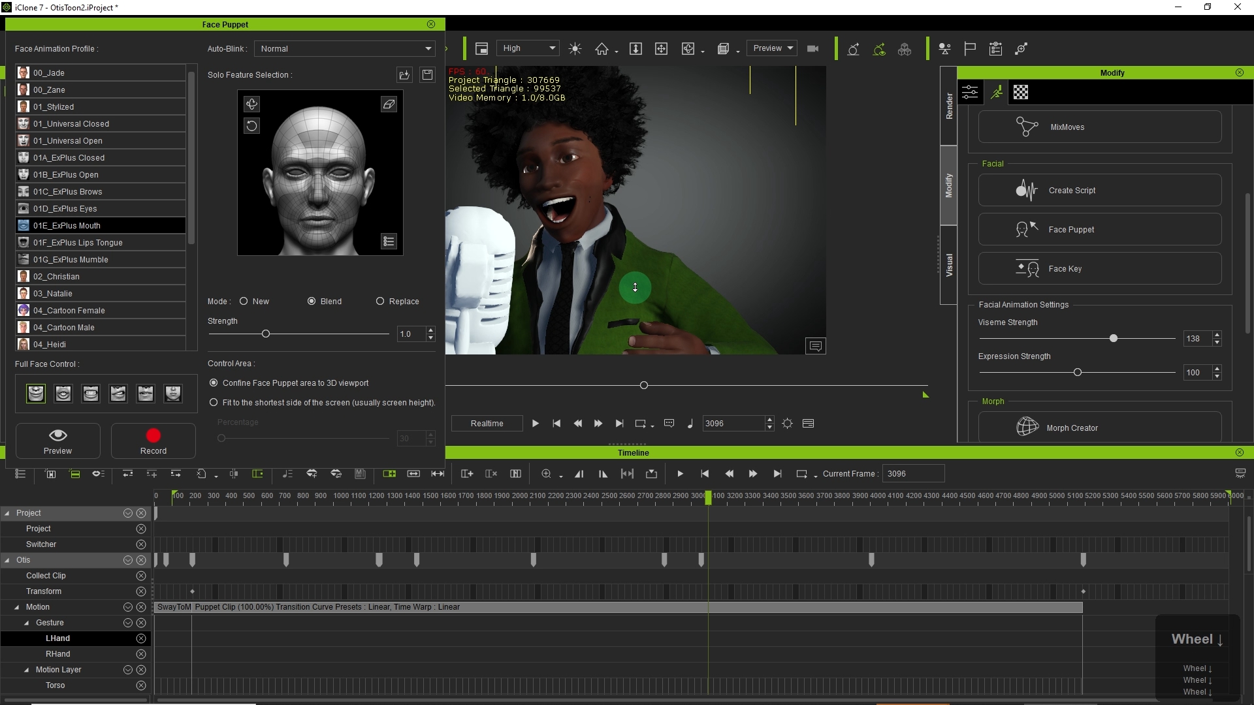Click the camera record icon in toolbar
The height and width of the screenshot is (705, 1254).
[813, 49]
